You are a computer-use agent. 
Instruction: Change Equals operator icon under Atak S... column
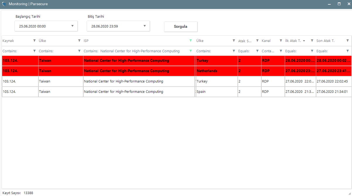click(x=257, y=51)
